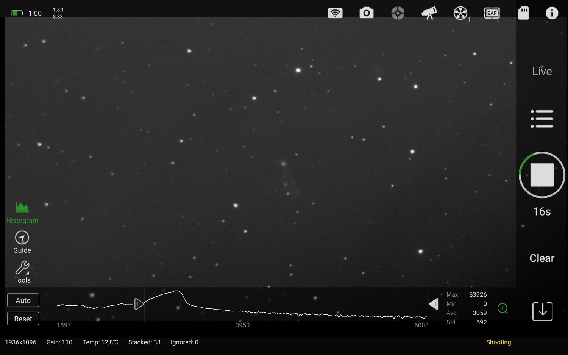The image size is (568, 355).
Task: Open the camera settings icon
Action: point(367,13)
